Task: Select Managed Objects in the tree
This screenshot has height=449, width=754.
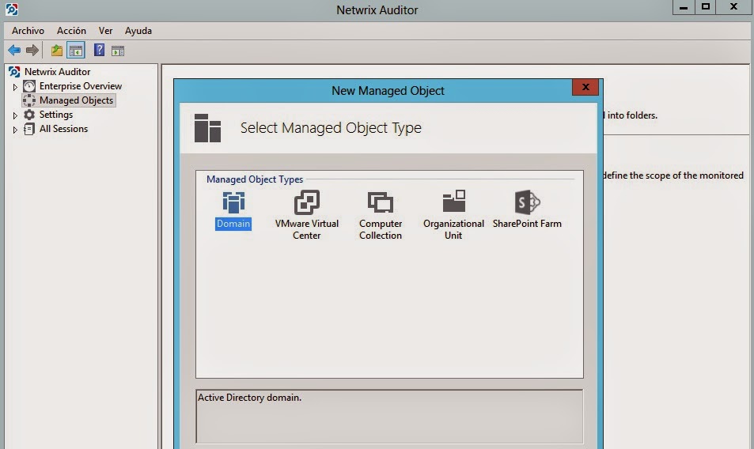Action: pos(76,100)
